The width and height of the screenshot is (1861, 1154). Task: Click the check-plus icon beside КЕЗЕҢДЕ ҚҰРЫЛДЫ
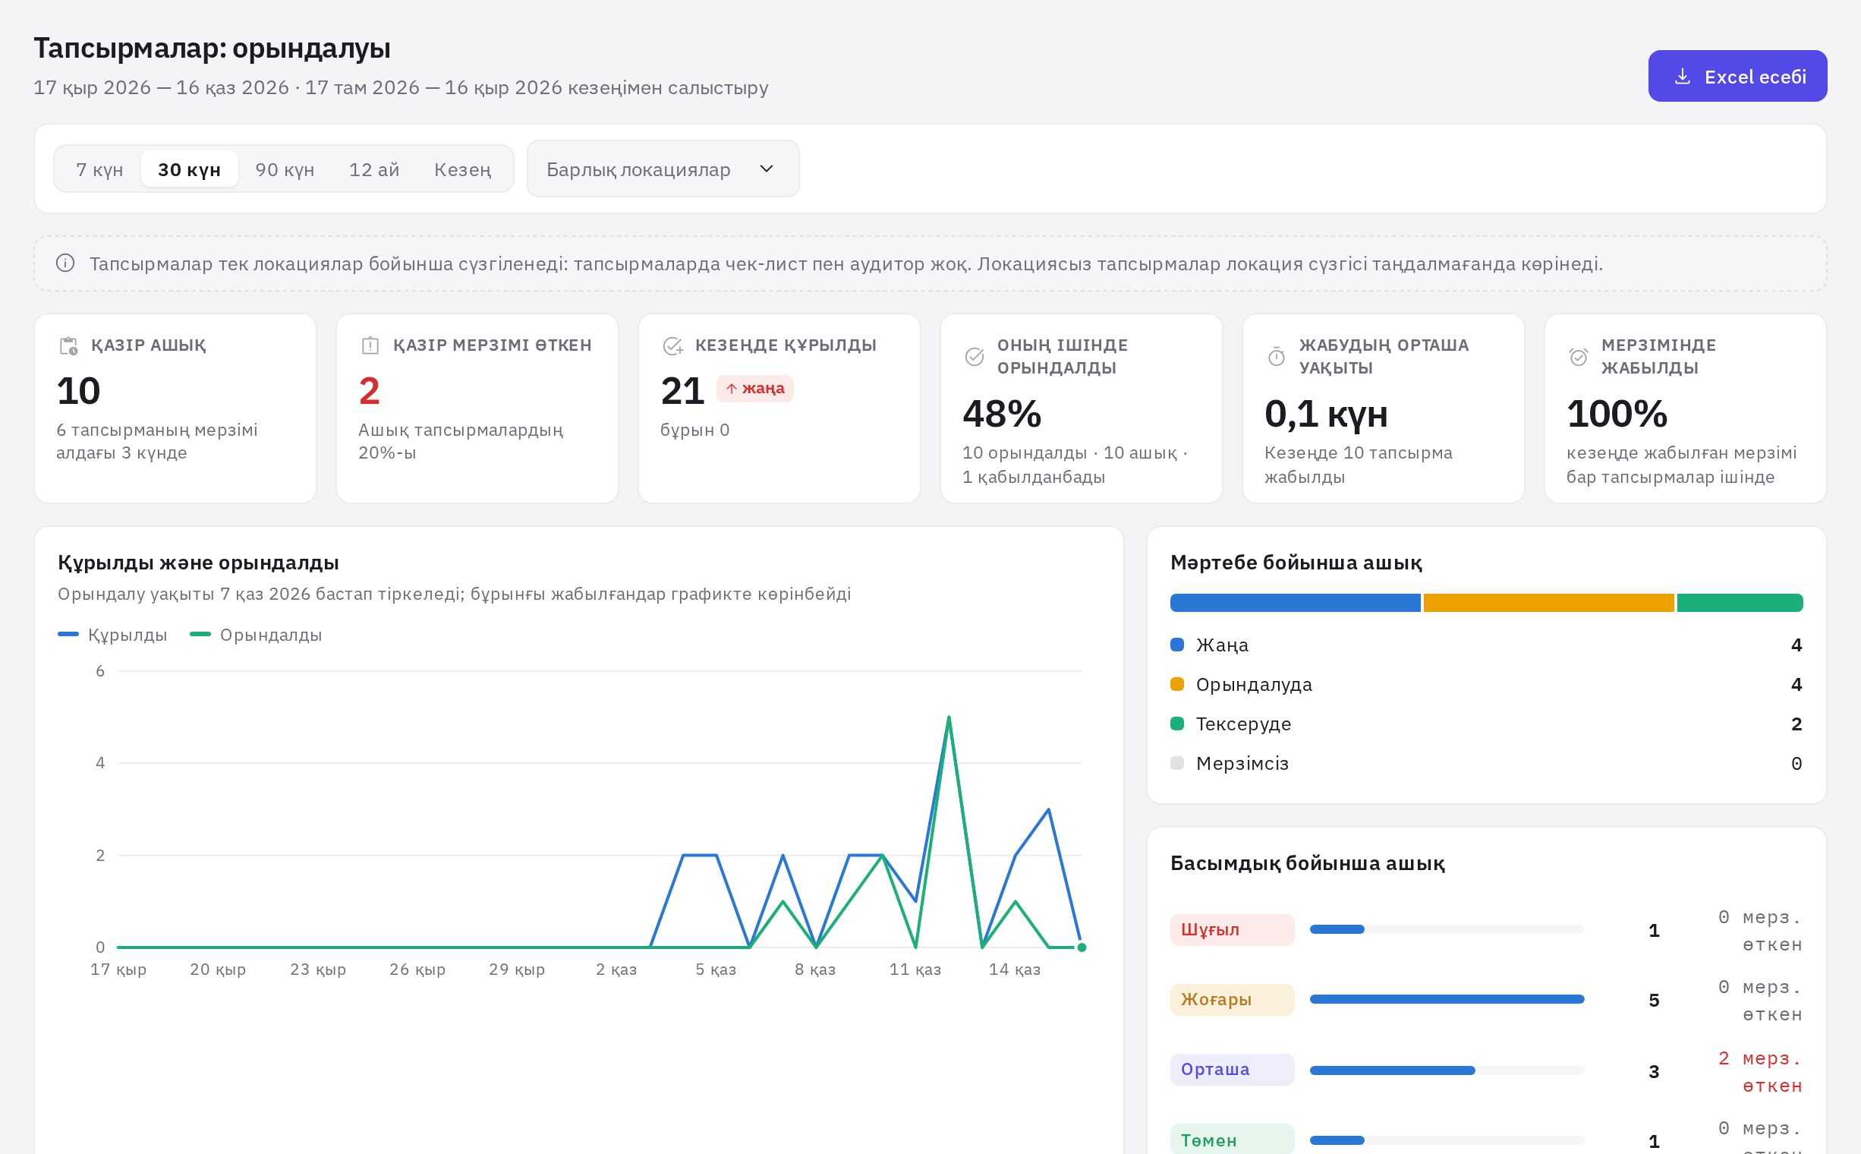coord(672,345)
